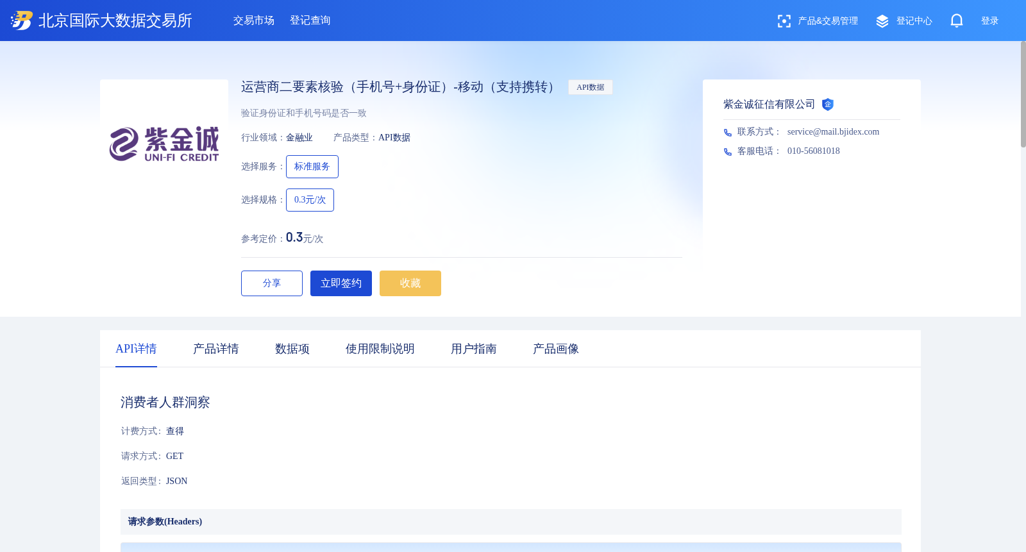Click the 分享 button
Image resolution: width=1026 pixels, height=552 pixels.
pyautogui.click(x=272, y=283)
